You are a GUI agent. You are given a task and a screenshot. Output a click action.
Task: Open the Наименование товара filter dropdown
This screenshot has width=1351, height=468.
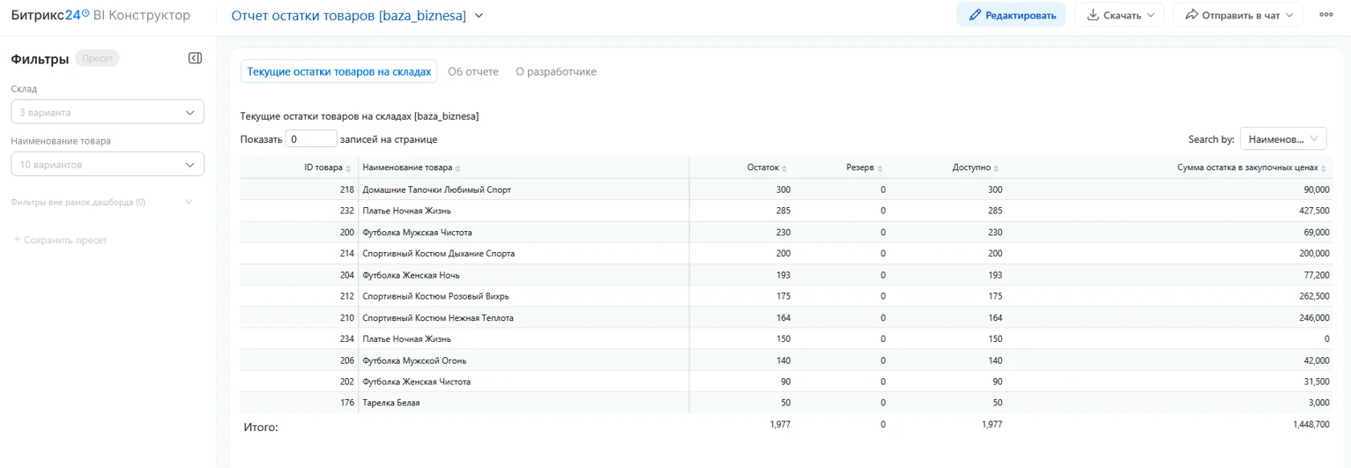click(108, 165)
